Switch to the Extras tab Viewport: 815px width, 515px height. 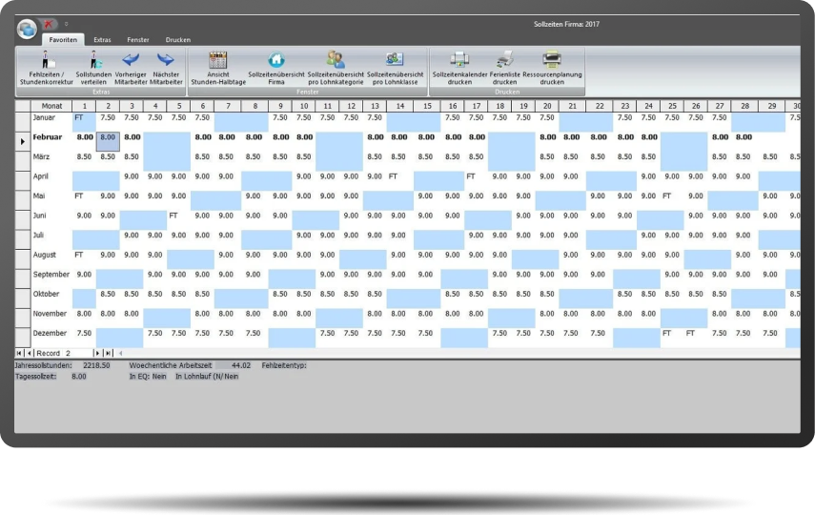click(x=102, y=39)
